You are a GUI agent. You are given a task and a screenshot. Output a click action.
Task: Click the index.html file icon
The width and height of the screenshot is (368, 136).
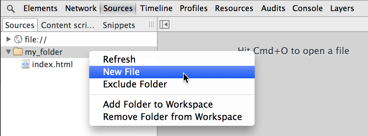25,64
